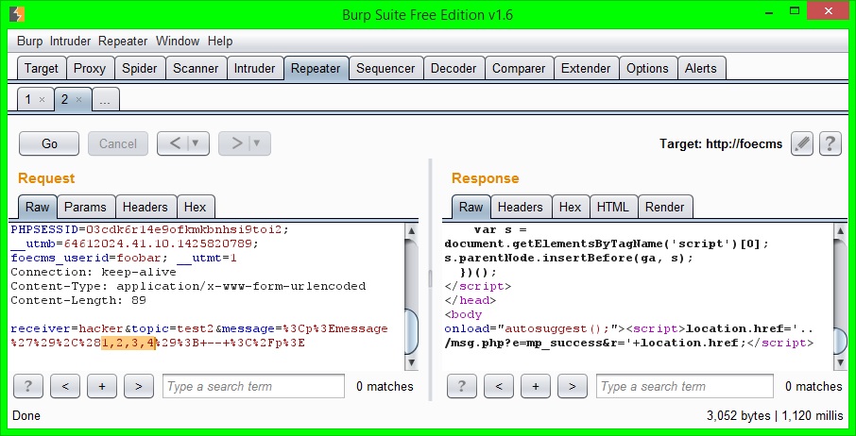Click Target: http://foecms label
This screenshot has height=436, width=856.
(721, 144)
